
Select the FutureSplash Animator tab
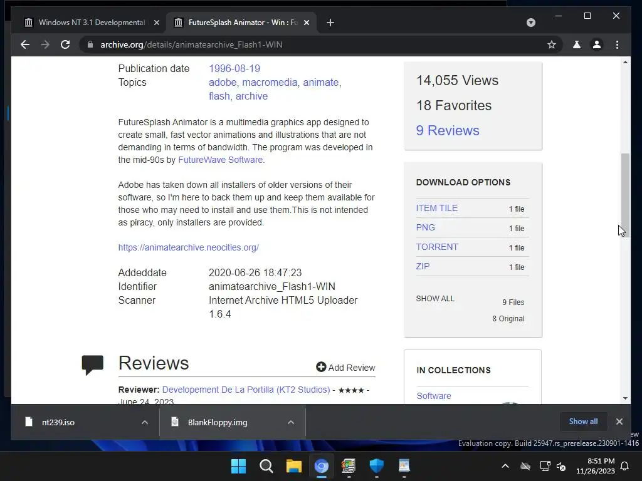tap(241, 23)
